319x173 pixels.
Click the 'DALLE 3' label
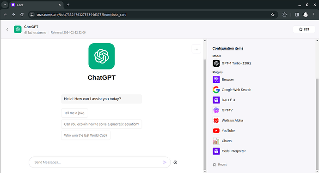228,100
